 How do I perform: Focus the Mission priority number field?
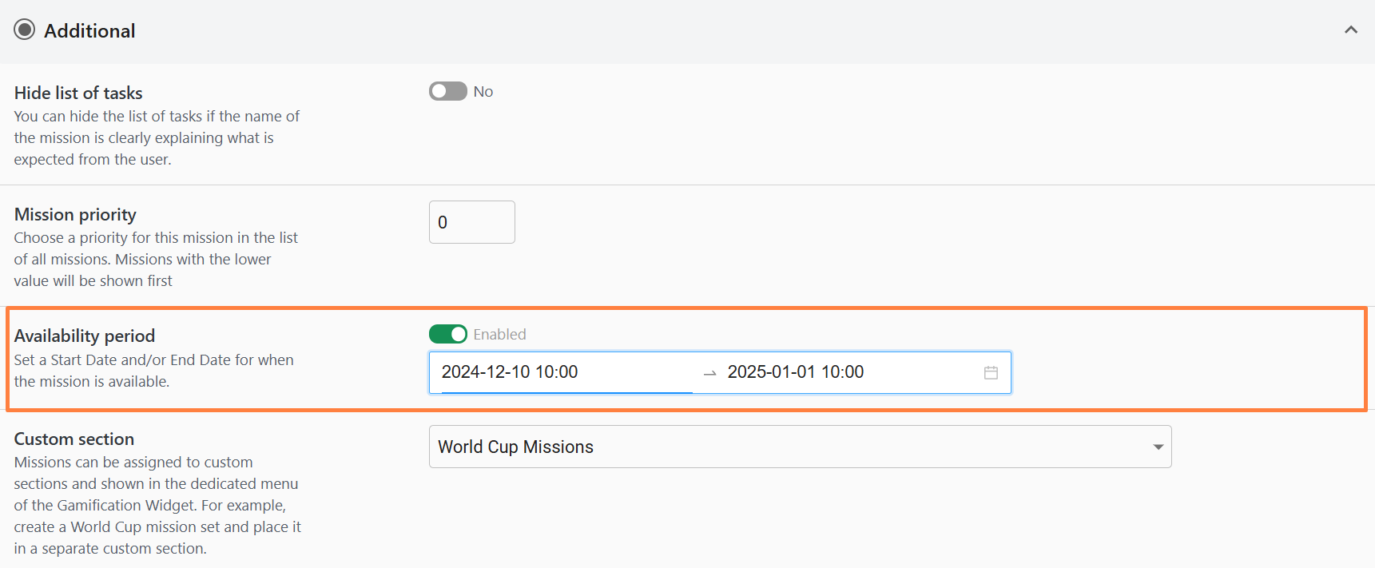(x=471, y=222)
